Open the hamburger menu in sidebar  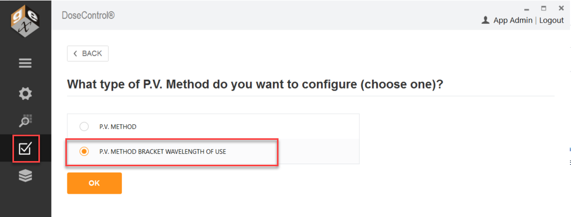click(x=25, y=64)
